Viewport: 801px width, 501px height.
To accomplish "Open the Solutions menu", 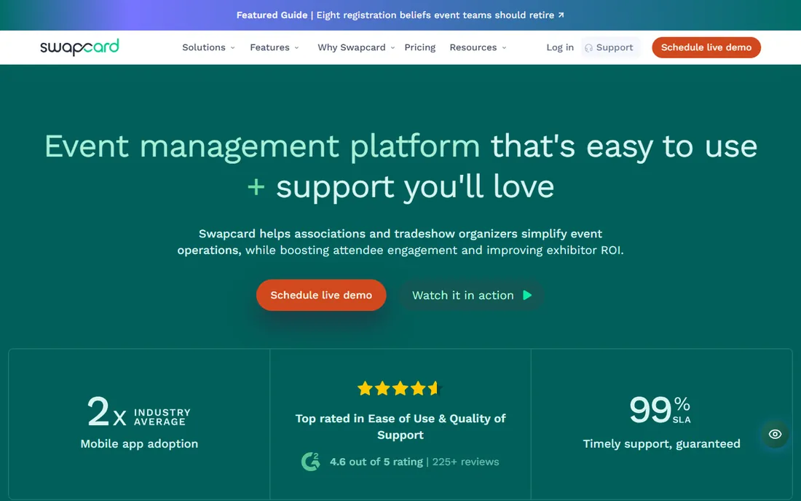I will [208, 47].
